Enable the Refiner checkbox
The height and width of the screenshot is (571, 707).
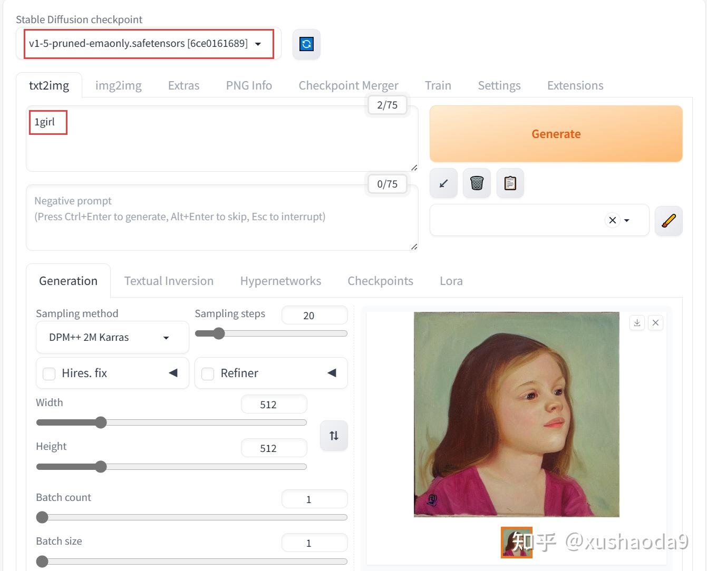(208, 373)
